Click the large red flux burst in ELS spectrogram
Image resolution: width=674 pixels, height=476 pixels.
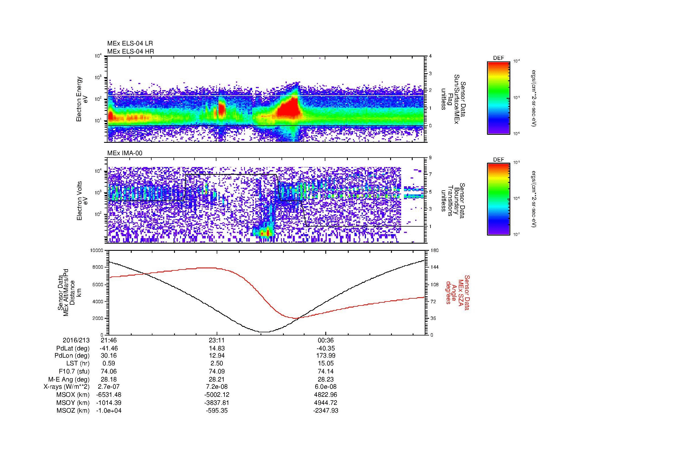click(x=289, y=109)
